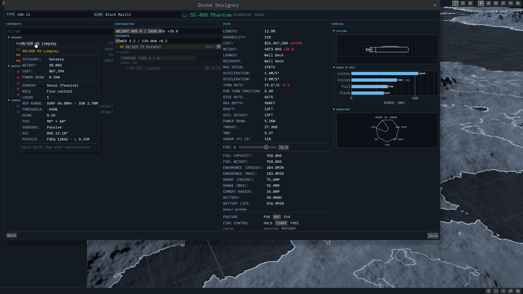
Task: Open the wrench tools icon
Action: click(503, 3)
